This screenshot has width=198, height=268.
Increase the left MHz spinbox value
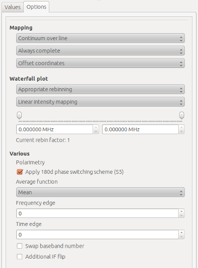(96, 127)
